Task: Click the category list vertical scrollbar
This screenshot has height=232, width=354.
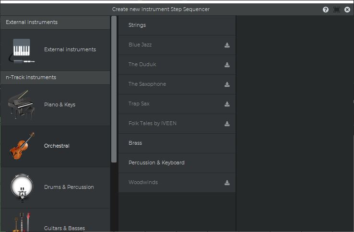Action: 114,89
